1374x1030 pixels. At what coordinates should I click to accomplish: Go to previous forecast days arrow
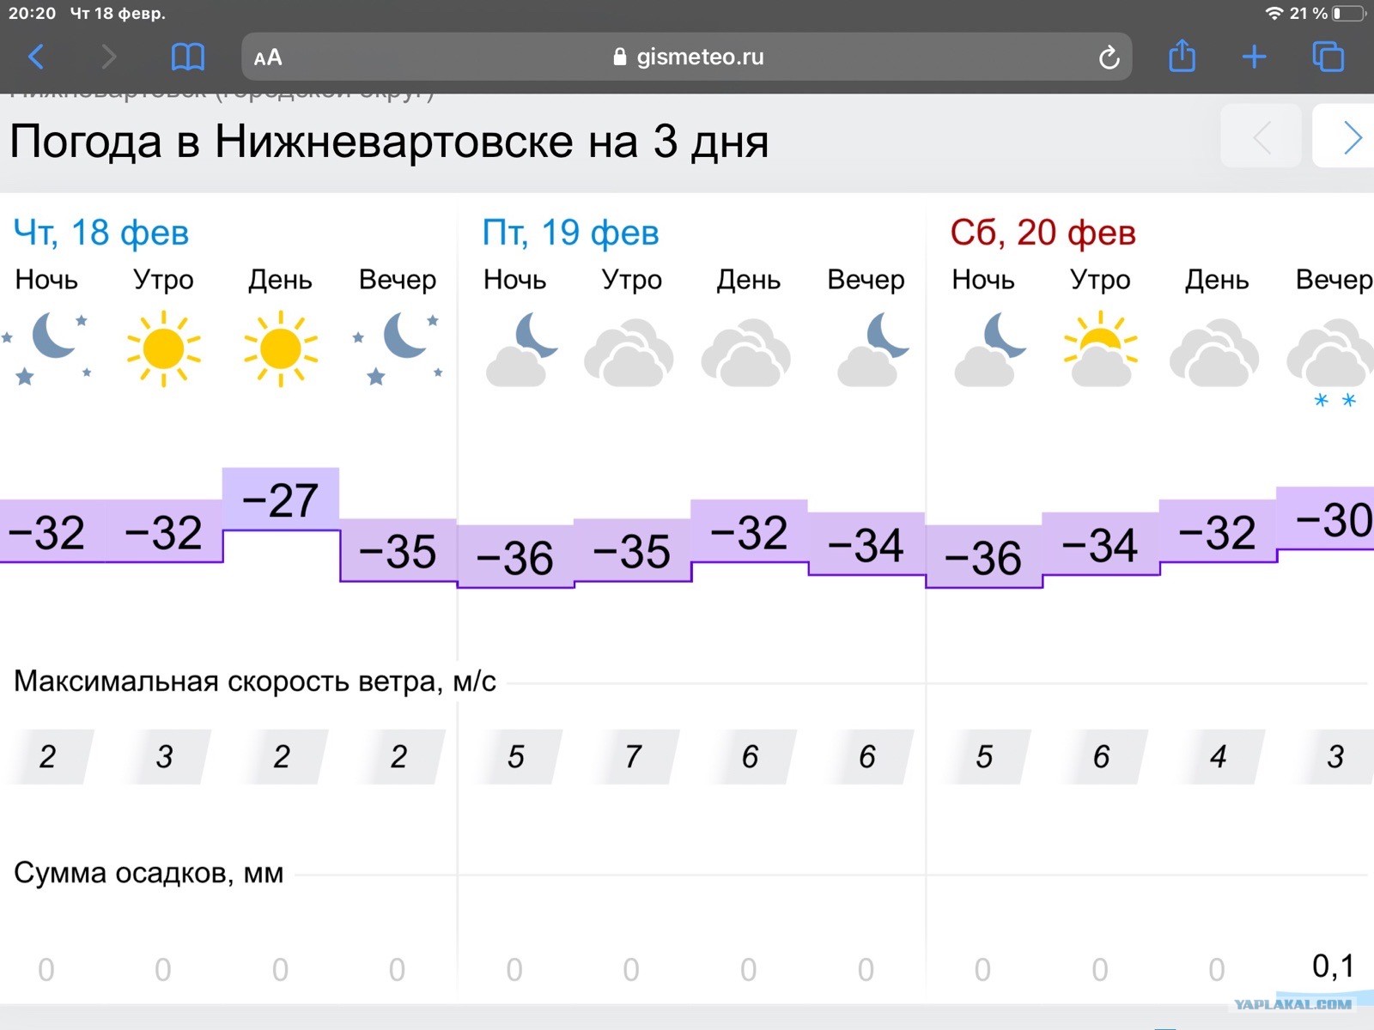coord(1261,136)
